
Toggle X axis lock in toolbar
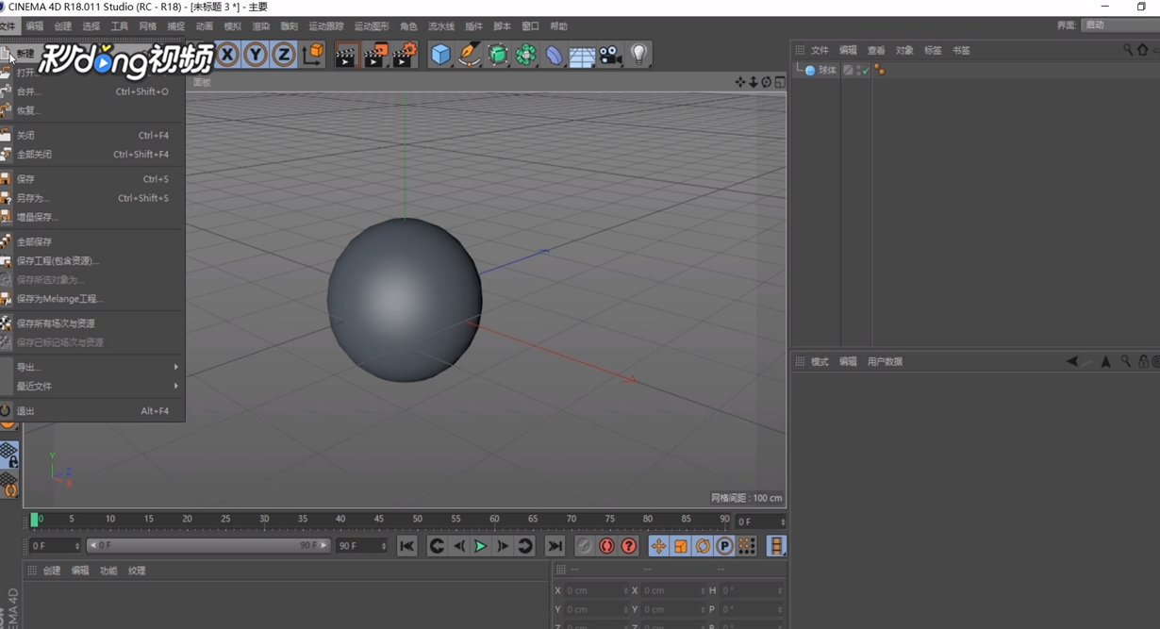click(x=227, y=55)
